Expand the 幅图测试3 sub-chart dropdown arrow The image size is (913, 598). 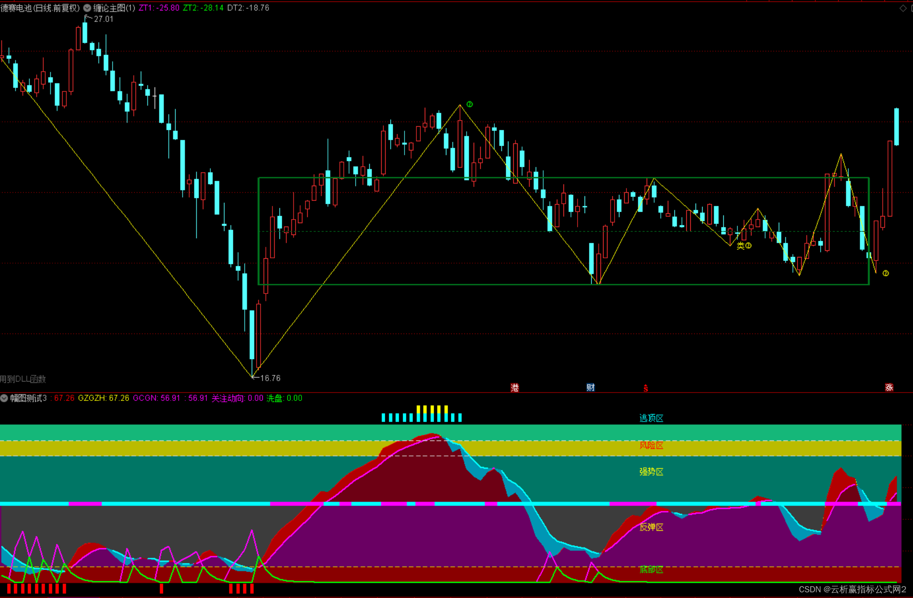click(x=4, y=398)
